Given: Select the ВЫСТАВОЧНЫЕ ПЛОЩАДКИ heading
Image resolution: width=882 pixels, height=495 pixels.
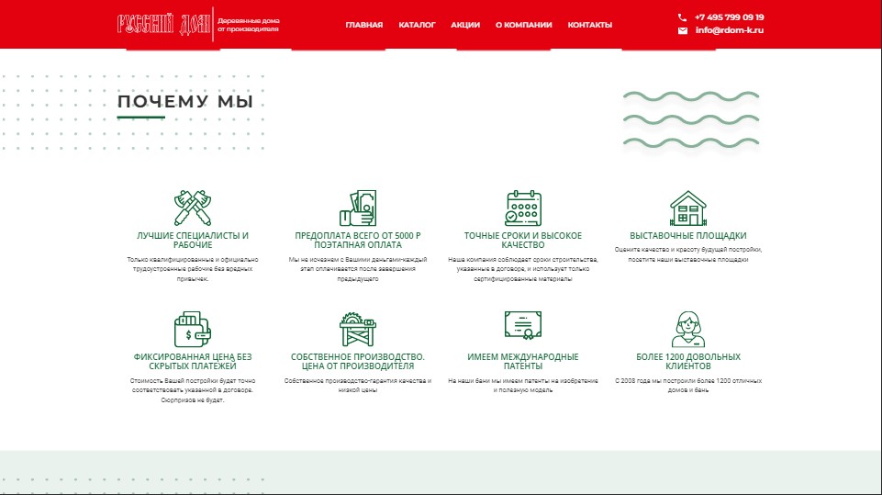Looking at the screenshot, I should 688,236.
